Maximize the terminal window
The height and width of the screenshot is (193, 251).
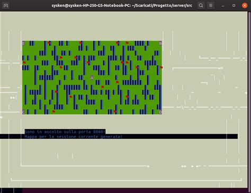[234, 6]
